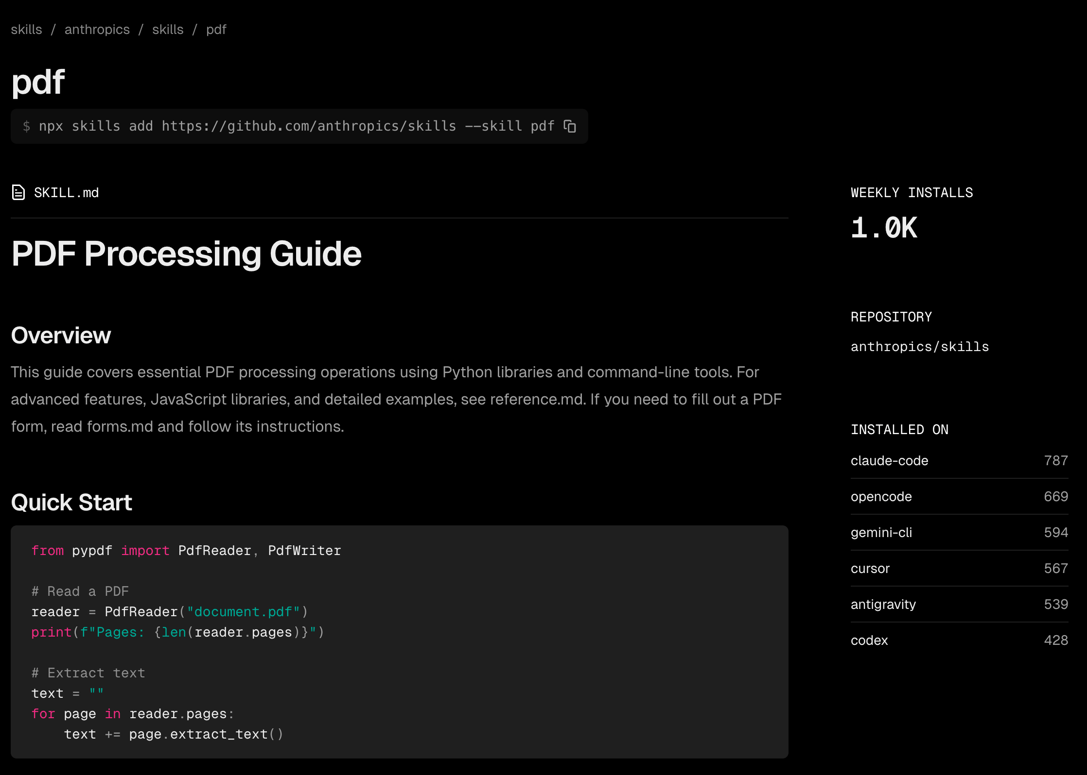The height and width of the screenshot is (775, 1087).
Task: Click the PDF Processing Guide heading
Action: [186, 253]
